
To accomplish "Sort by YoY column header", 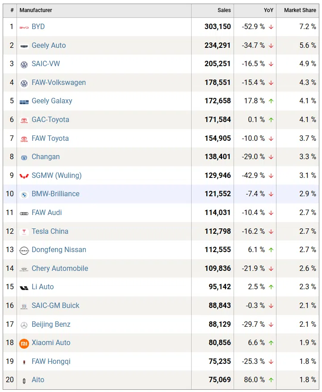I will click(268, 10).
